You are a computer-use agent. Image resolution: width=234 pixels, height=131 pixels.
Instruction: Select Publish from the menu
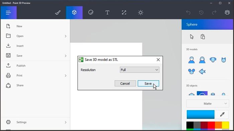coord(35,65)
